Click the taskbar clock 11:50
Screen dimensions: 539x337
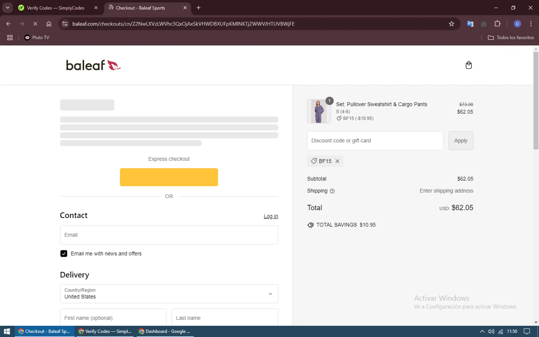pos(512,331)
